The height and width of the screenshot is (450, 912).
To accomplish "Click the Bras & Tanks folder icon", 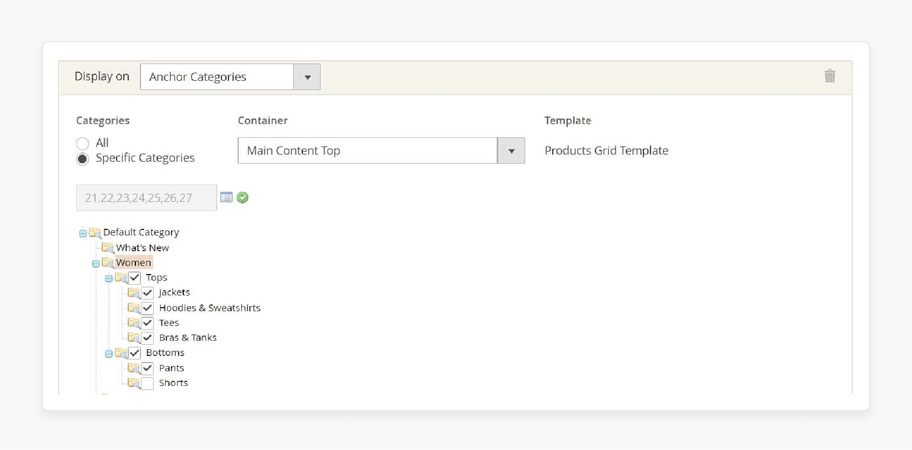I will click(x=134, y=338).
